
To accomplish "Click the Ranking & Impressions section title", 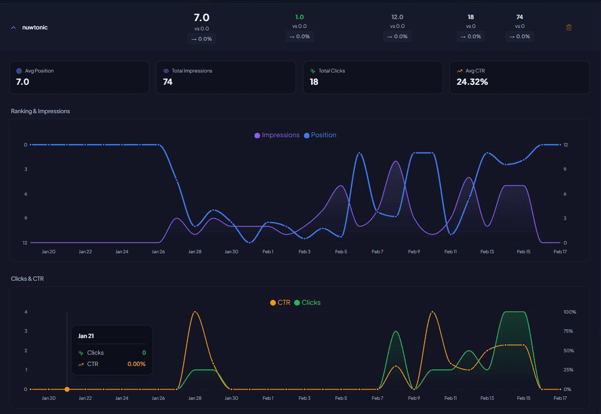I will tap(40, 111).
